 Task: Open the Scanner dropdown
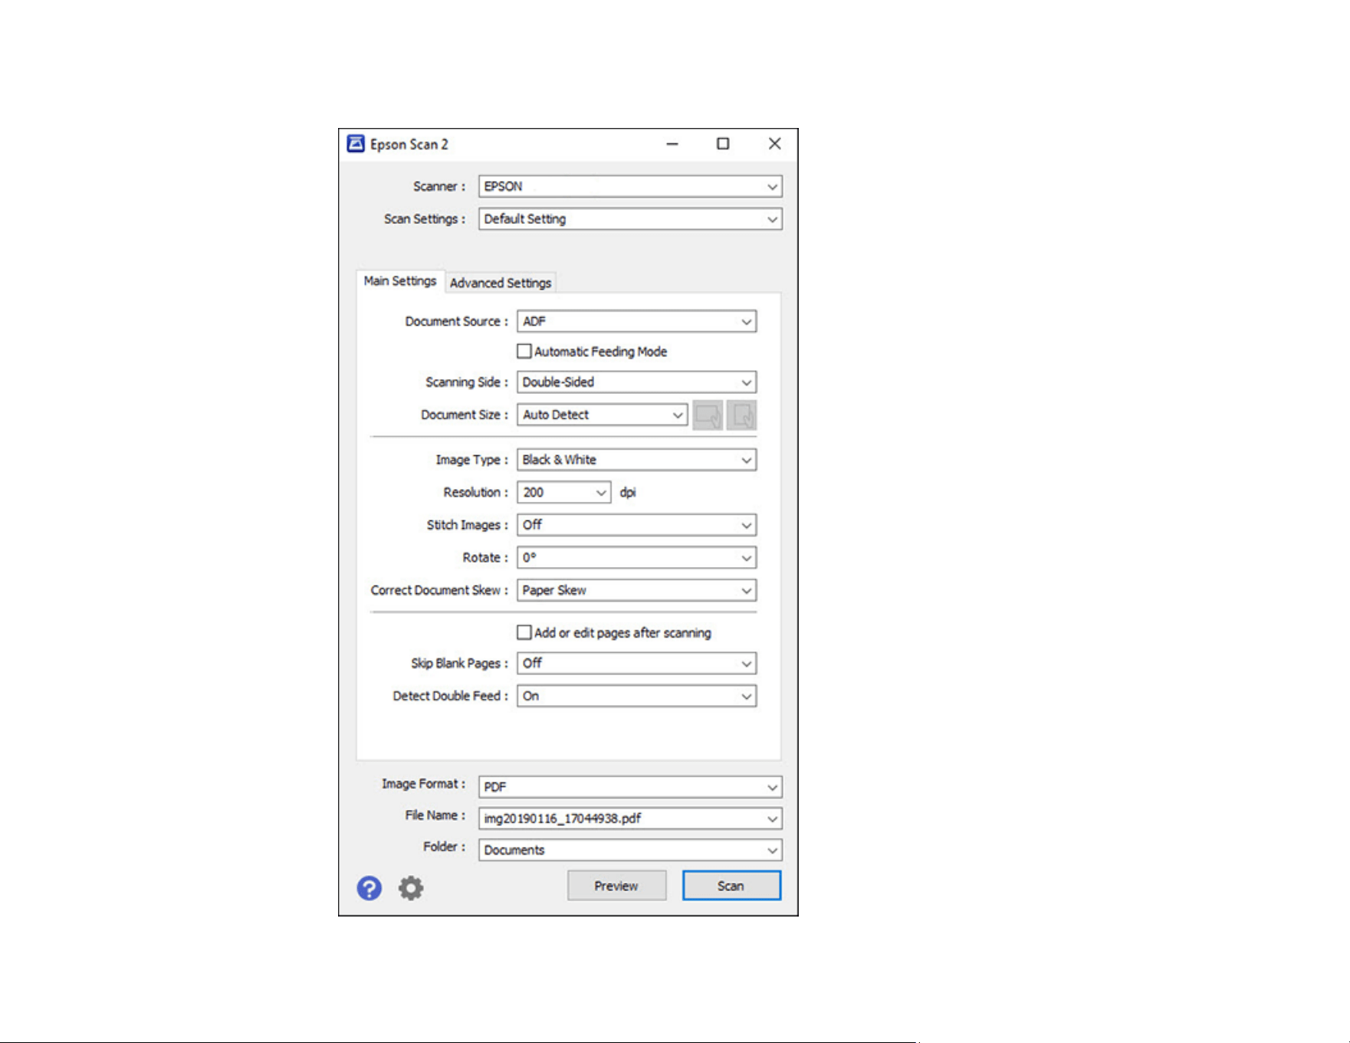630,186
